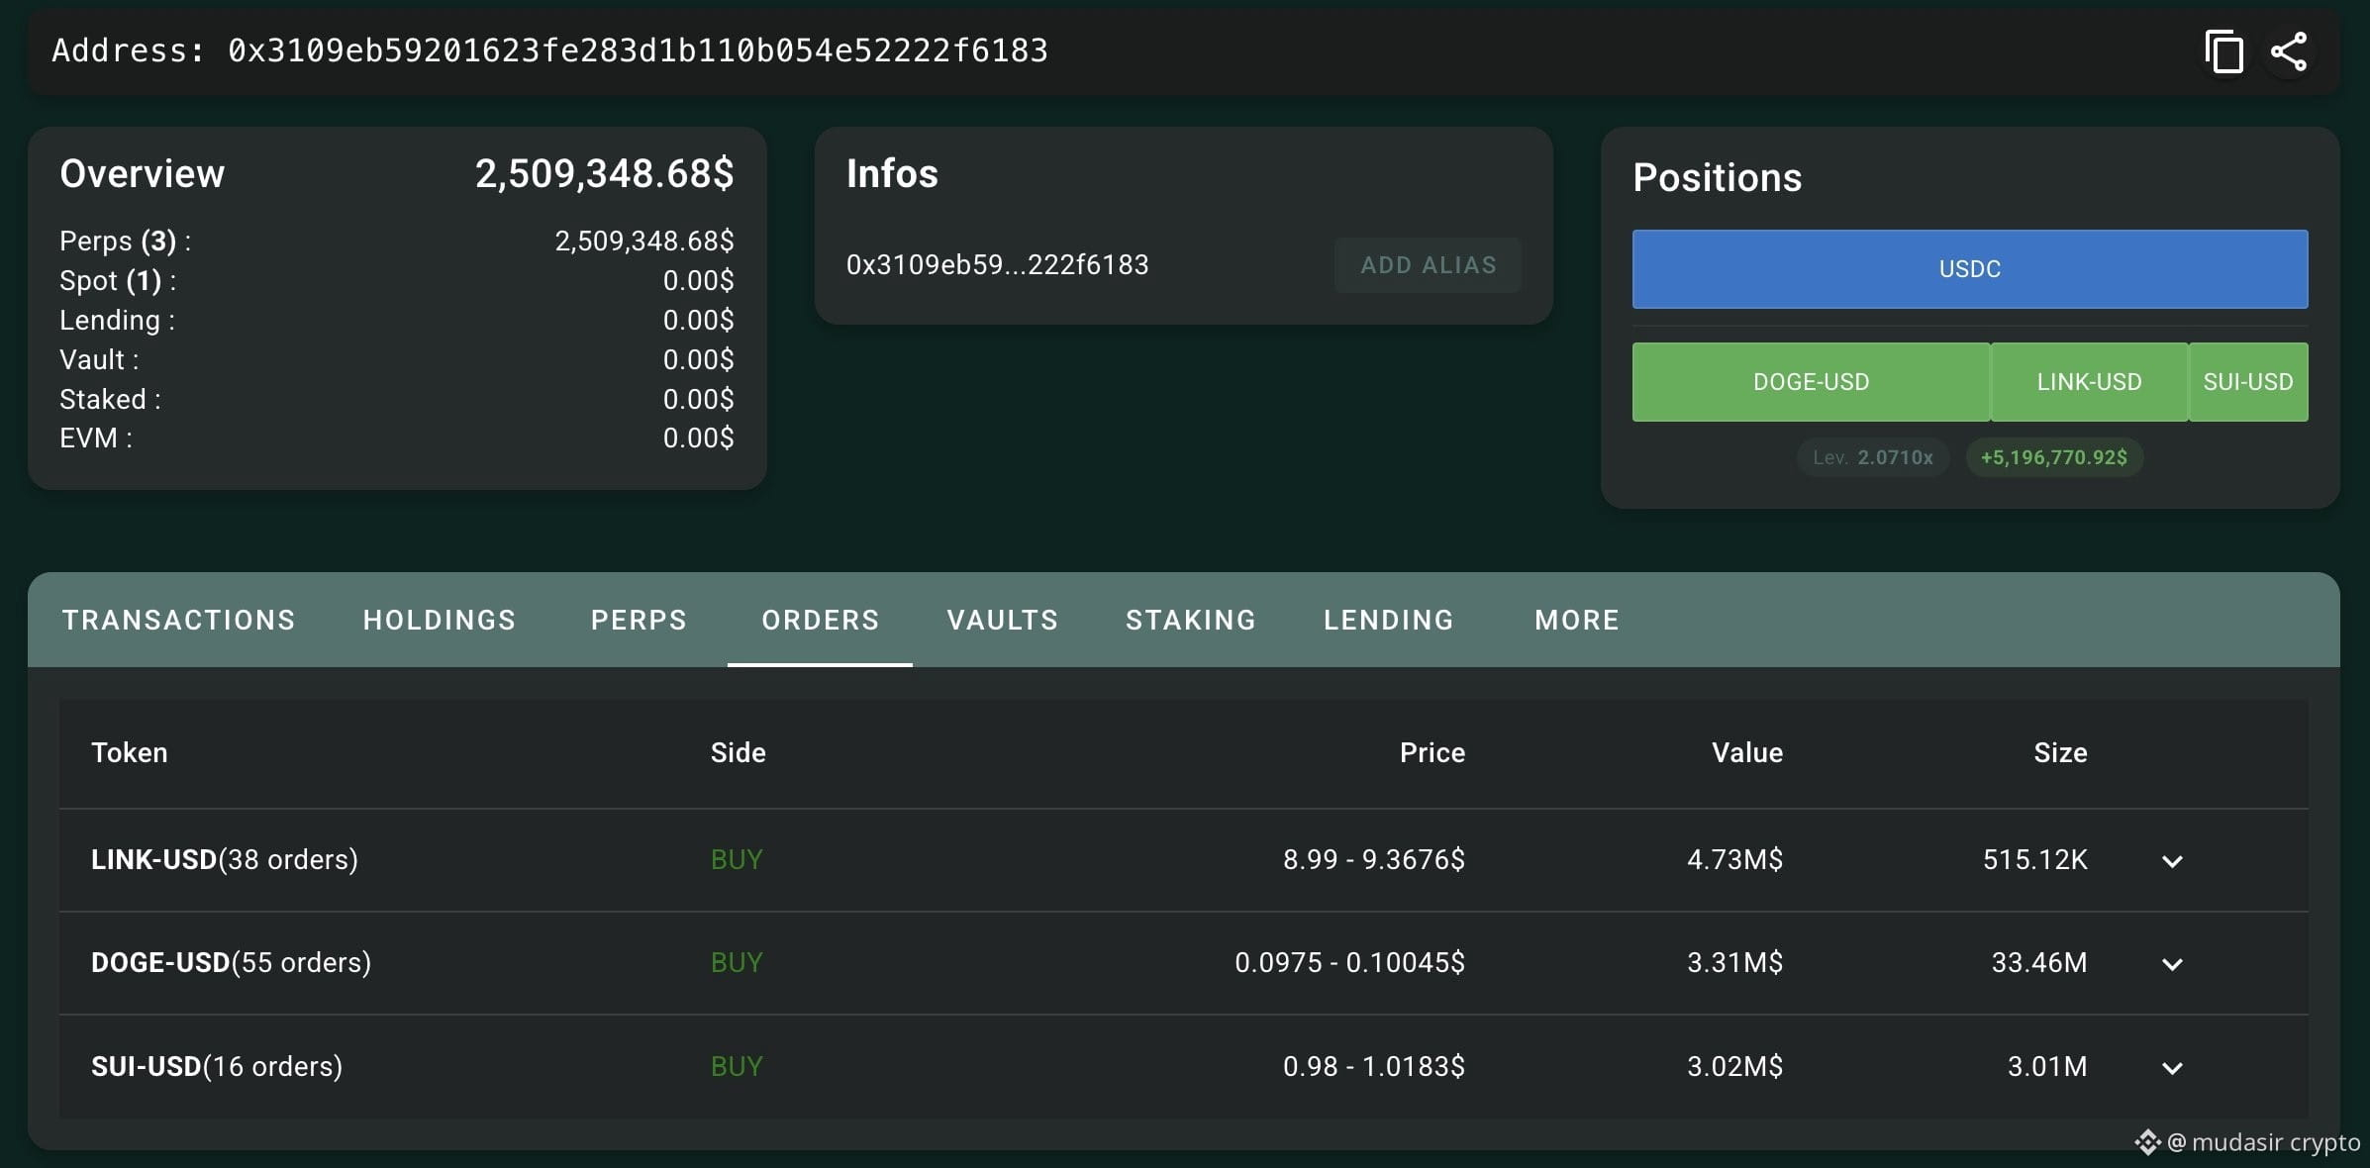Share the address via the share icon
This screenshot has height=1168, width=2370.
click(2288, 51)
